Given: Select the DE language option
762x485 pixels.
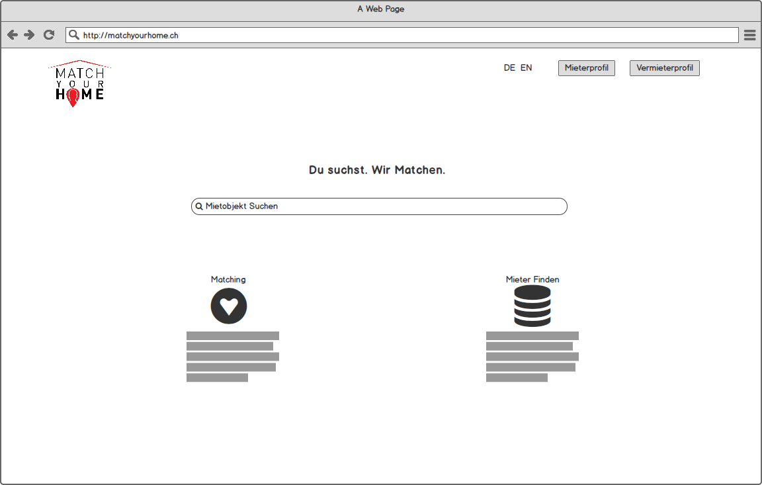Looking at the screenshot, I should [509, 67].
